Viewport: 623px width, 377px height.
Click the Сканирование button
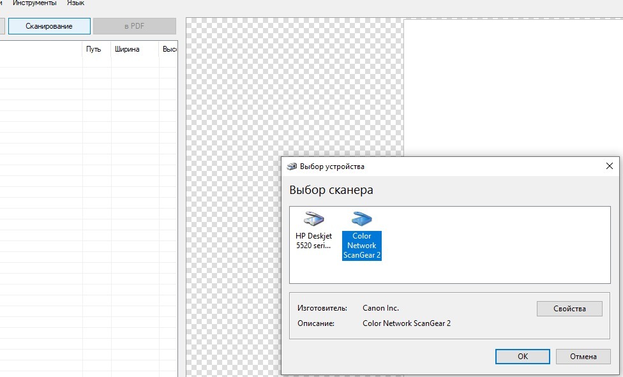pos(49,26)
